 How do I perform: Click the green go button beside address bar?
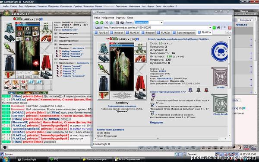pos(214,28)
